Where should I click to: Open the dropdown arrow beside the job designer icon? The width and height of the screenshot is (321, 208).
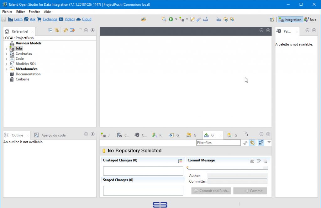[x=187, y=19]
